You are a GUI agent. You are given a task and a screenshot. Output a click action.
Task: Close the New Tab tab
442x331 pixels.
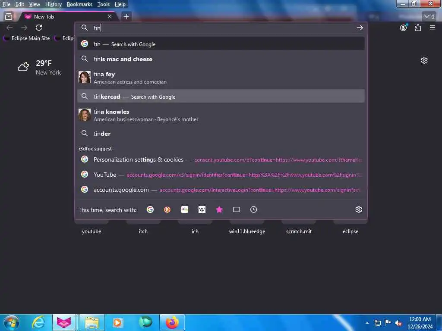coord(110,17)
